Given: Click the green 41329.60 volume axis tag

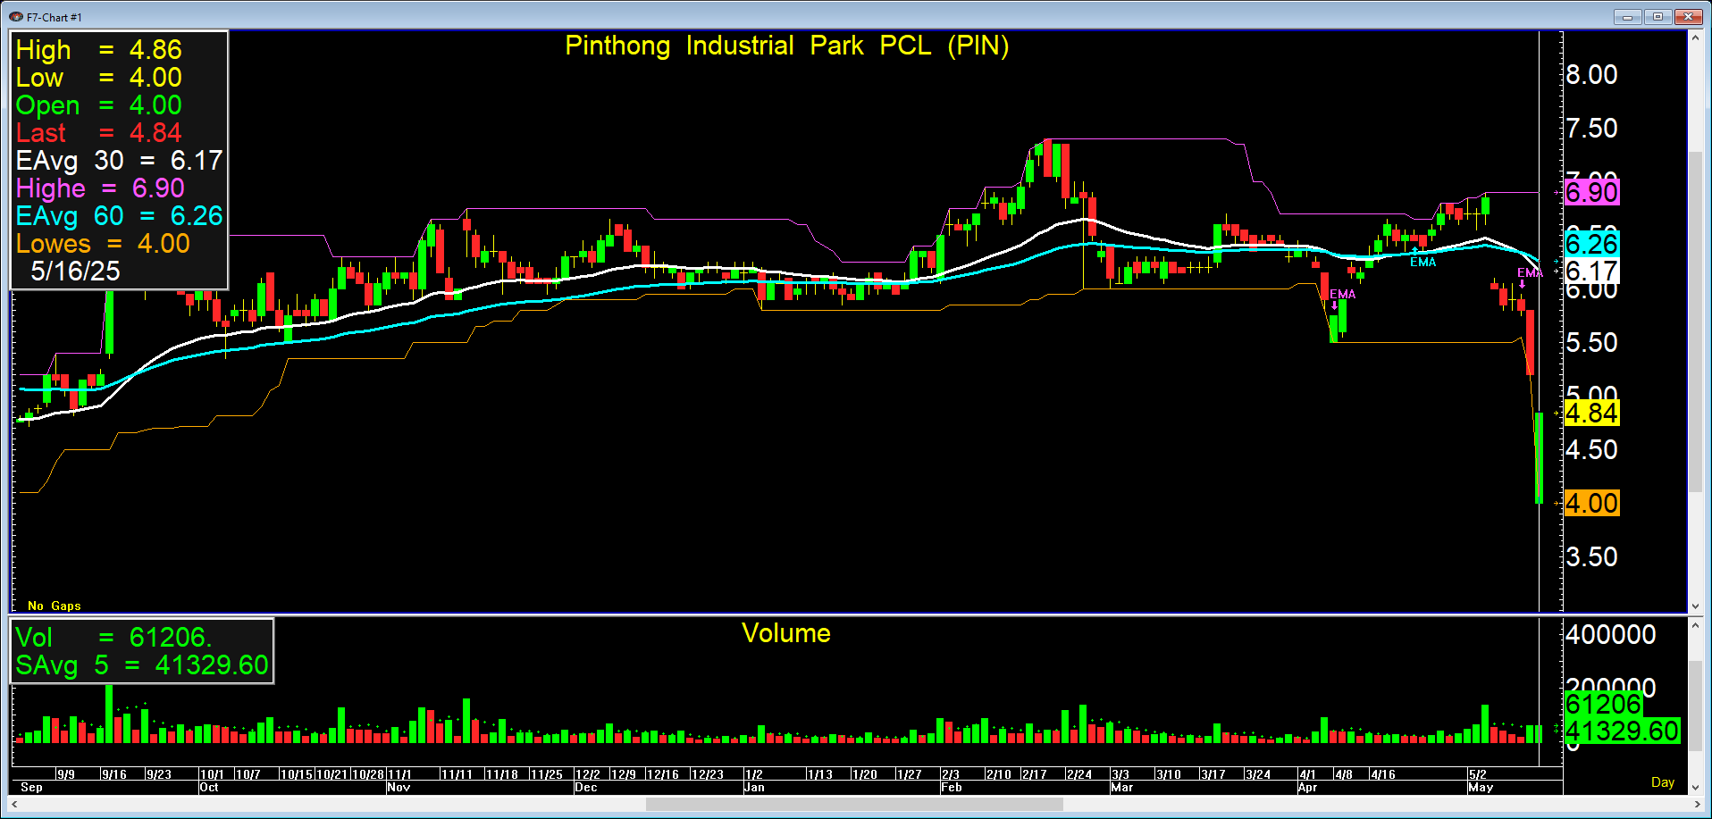Looking at the screenshot, I should pyautogui.click(x=1622, y=731).
